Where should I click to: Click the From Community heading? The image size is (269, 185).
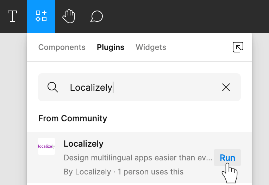pos(73,119)
